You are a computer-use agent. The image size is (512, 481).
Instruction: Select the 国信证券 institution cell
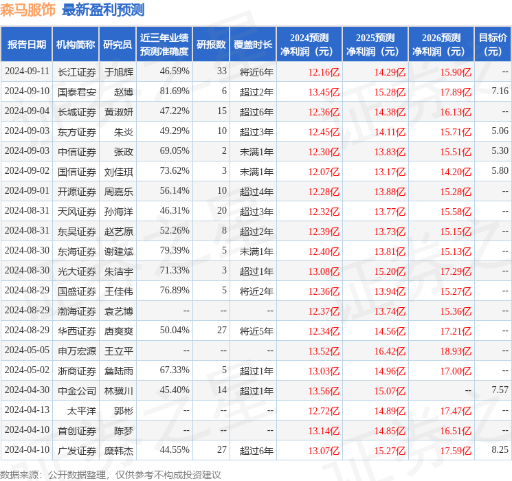(77, 172)
